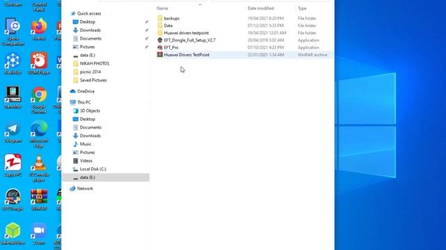Click the 20/04/2019 3:02 AM date cell
Screen dimensions: 446x250
(x=266, y=40)
